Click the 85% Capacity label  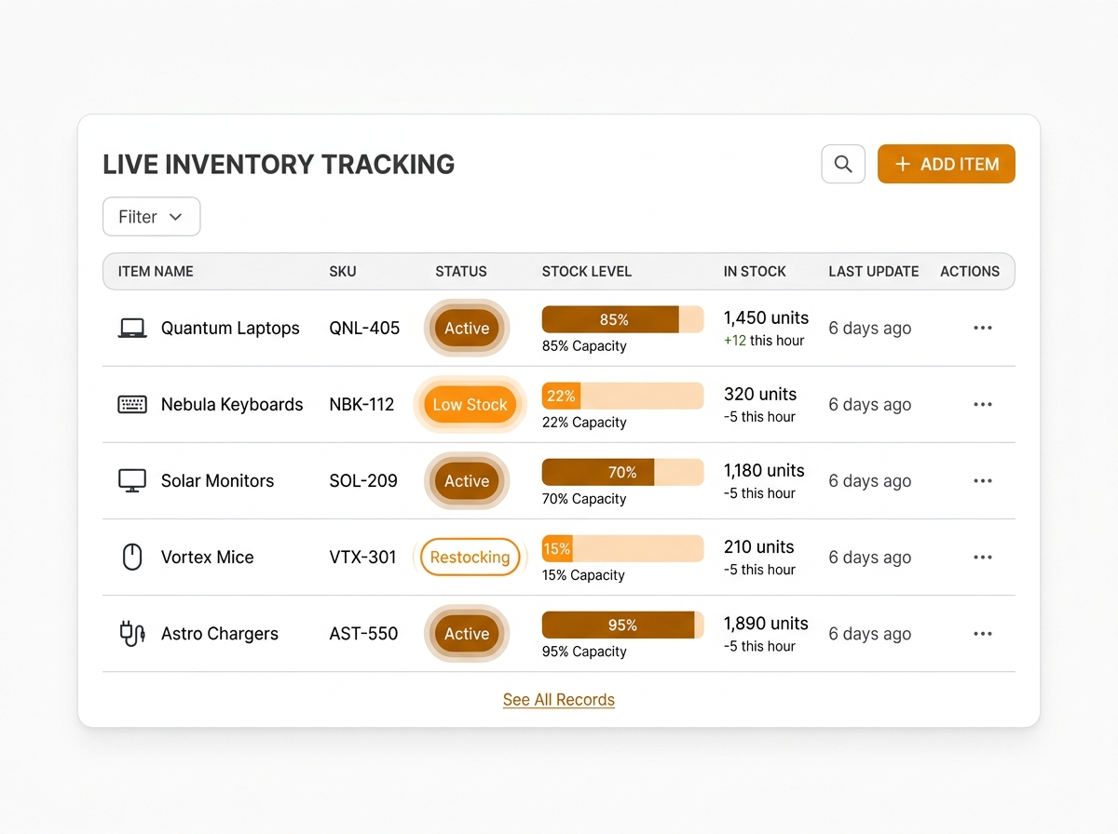(x=584, y=346)
